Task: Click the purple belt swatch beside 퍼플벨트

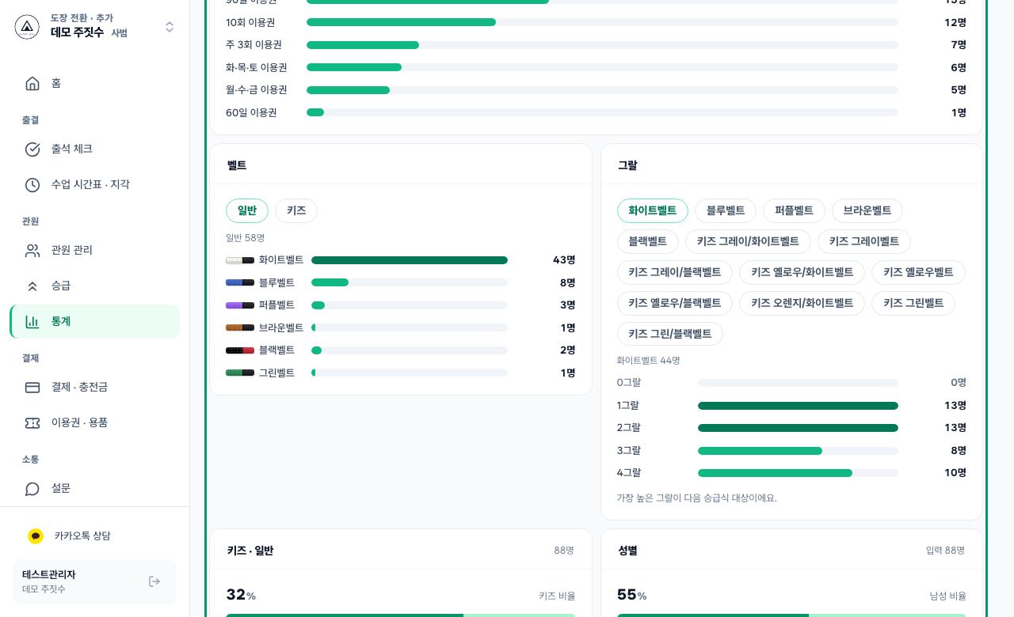Action: 240,305
